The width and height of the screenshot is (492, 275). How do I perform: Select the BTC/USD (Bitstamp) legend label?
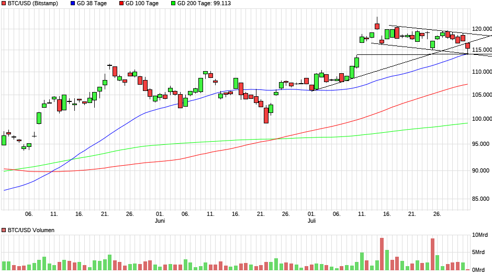coord(33,4)
